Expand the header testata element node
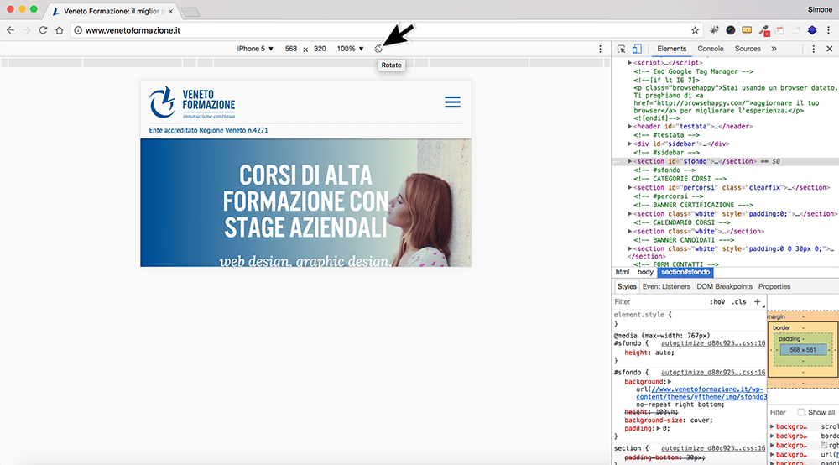The width and height of the screenshot is (839, 465). point(630,126)
